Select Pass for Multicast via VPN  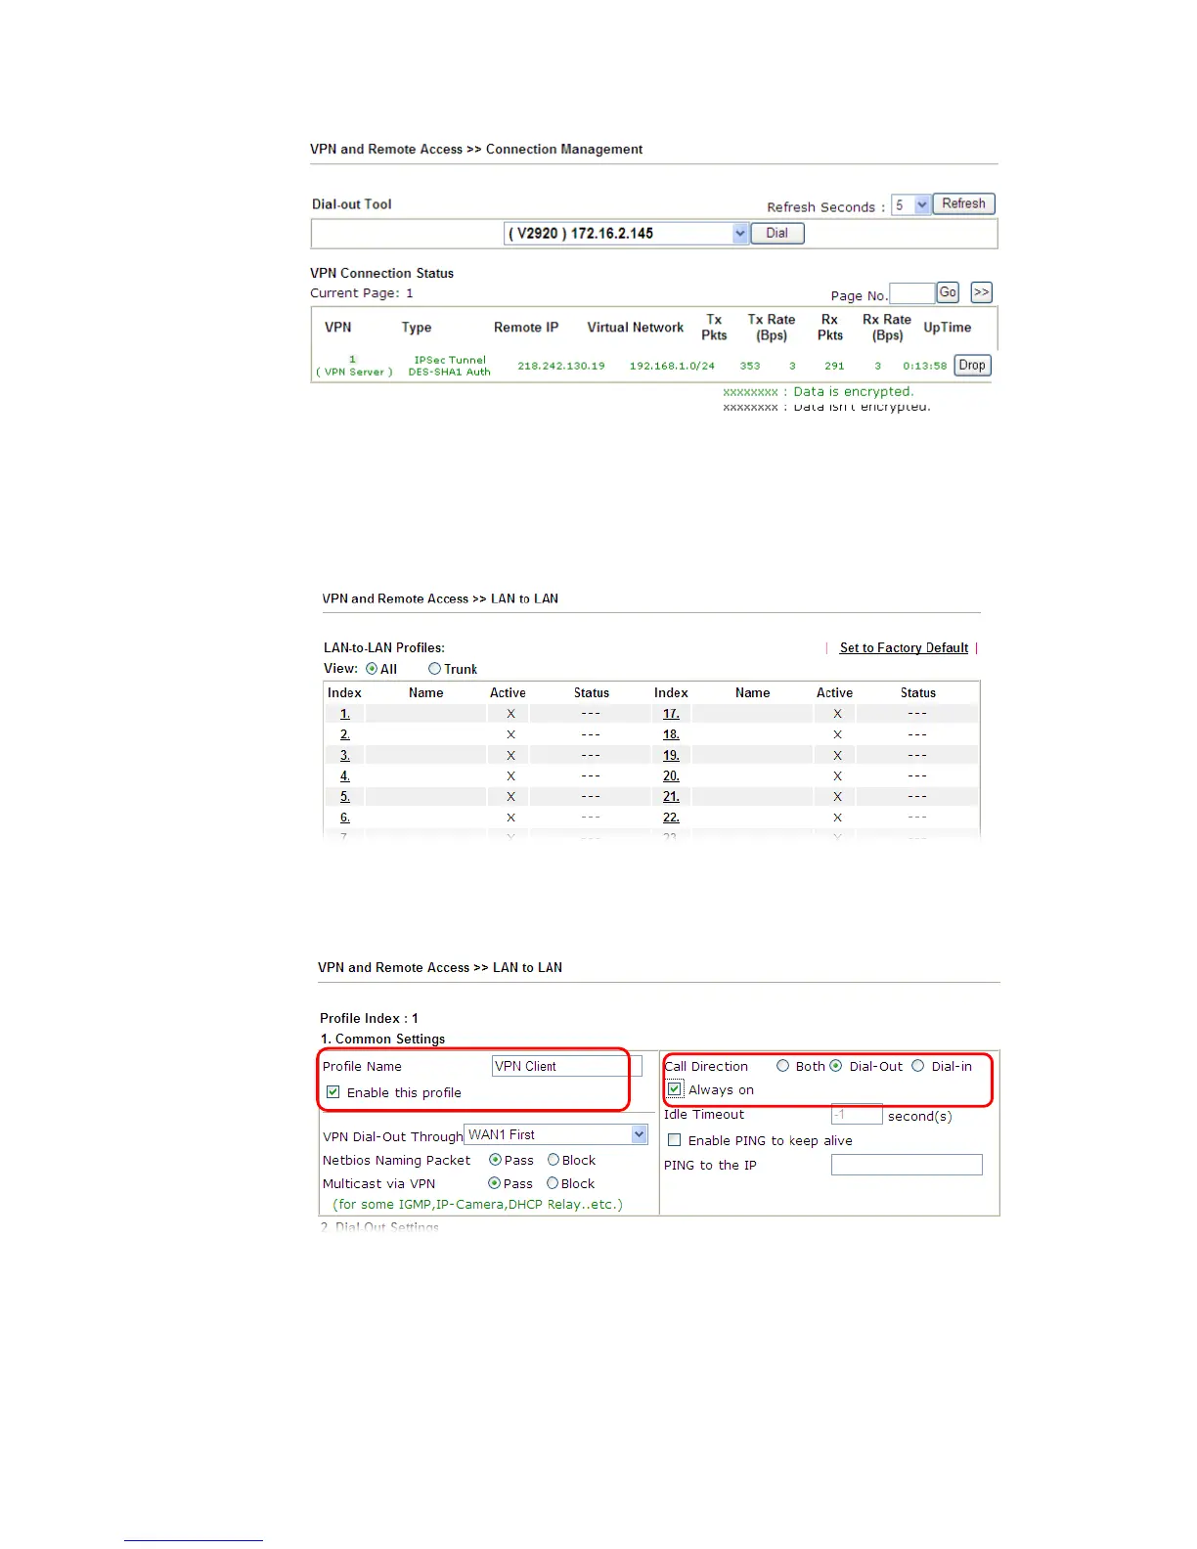494,1183
